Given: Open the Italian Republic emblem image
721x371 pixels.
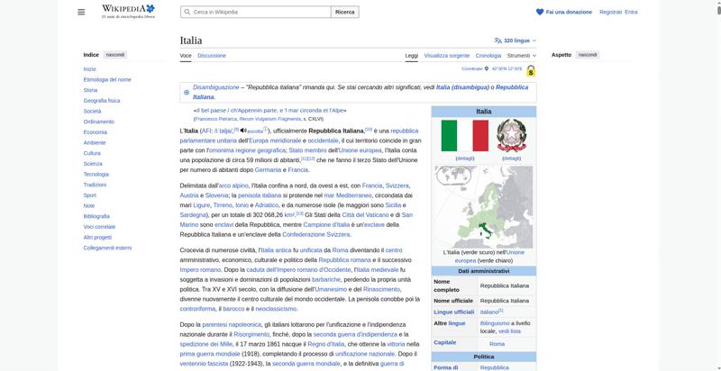Looking at the screenshot, I should [x=511, y=135].
